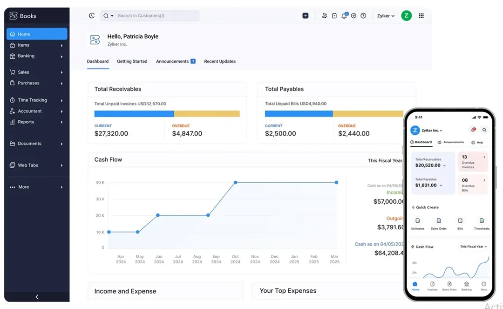This screenshot has height=309, width=503.
Task: Tap Bills quick create icon in phone
Action: (460, 221)
